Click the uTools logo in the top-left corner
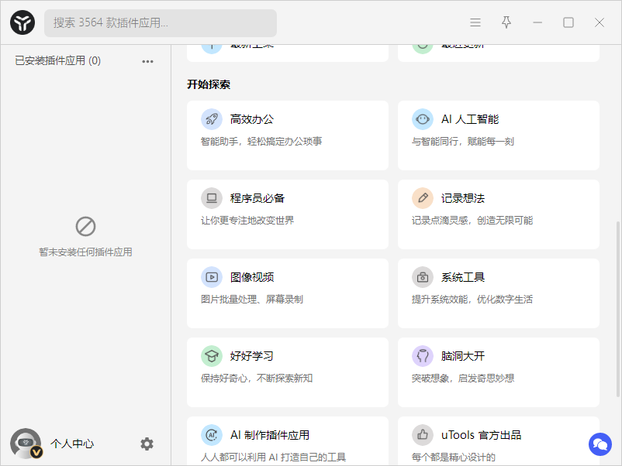The image size is (622, 466). pos(22,22)
